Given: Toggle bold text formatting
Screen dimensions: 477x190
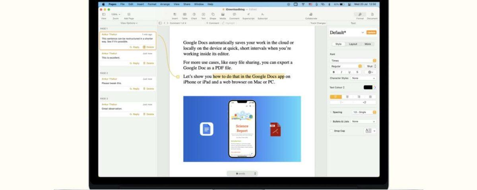Looking at the screenshot, I should 334,72.
